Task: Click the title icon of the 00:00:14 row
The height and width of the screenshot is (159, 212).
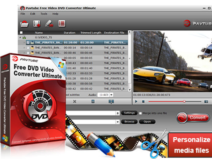Action: (32, 48)
